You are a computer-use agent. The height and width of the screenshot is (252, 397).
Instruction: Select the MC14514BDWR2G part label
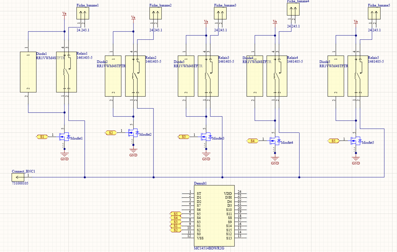coord(209,248)
